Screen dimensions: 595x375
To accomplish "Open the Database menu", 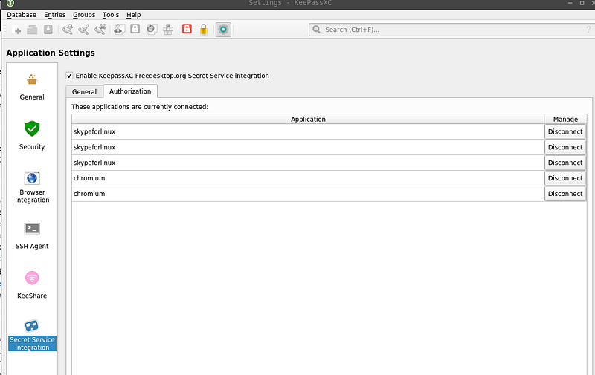I will click(22, 15).
